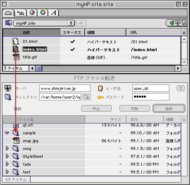Open the myHP.site path dropdown

[44, 23]
